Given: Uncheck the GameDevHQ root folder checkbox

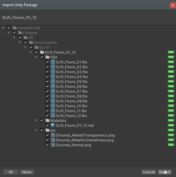Looking at the screenshot, I should [x=9, y=28].
